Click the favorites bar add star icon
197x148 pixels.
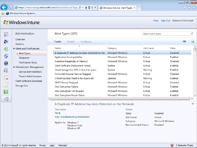[3, 13]
